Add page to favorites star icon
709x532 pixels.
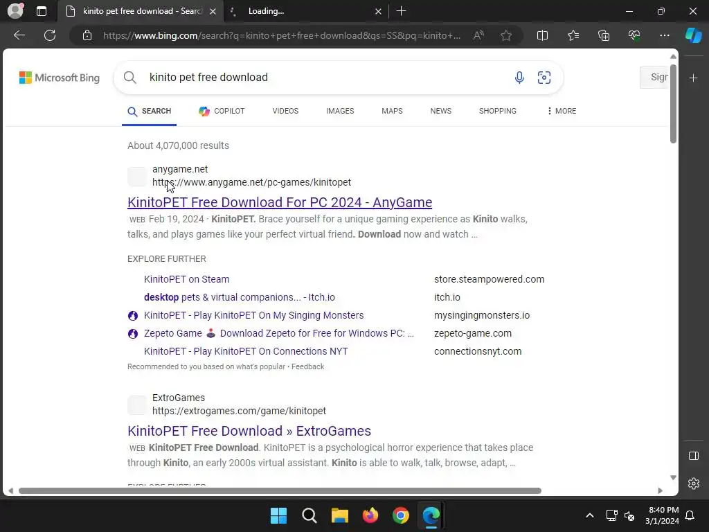tap(506, 35)
